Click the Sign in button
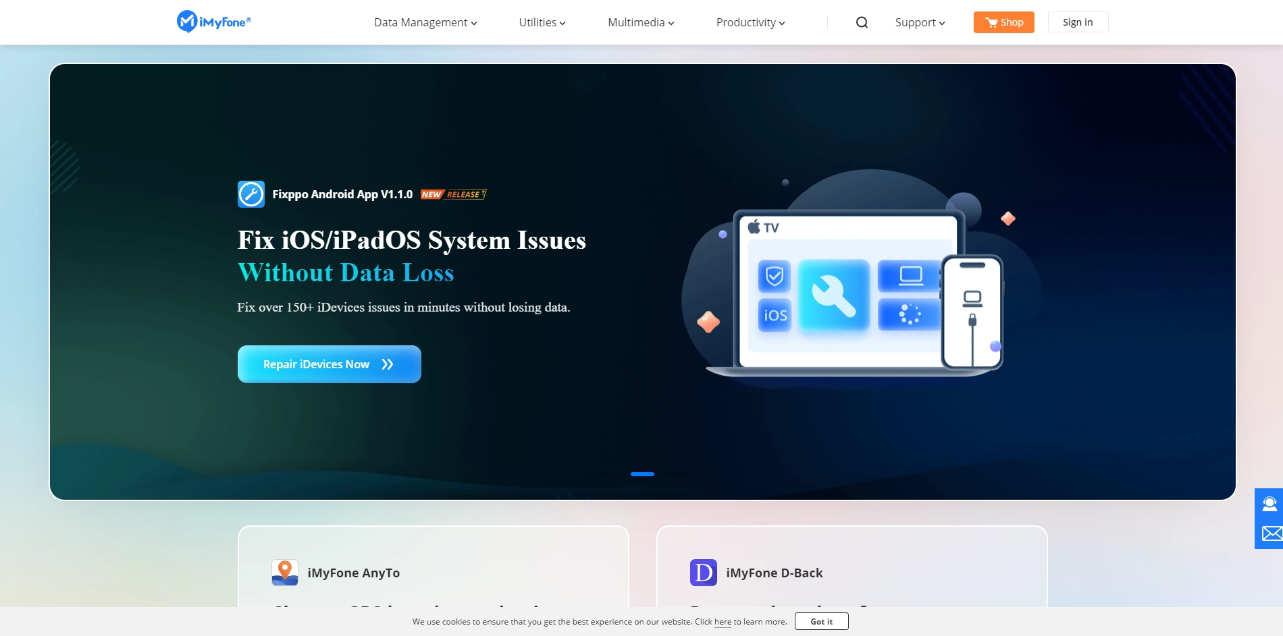The width and height of the screenshot is (1283, 636). 1078,22
